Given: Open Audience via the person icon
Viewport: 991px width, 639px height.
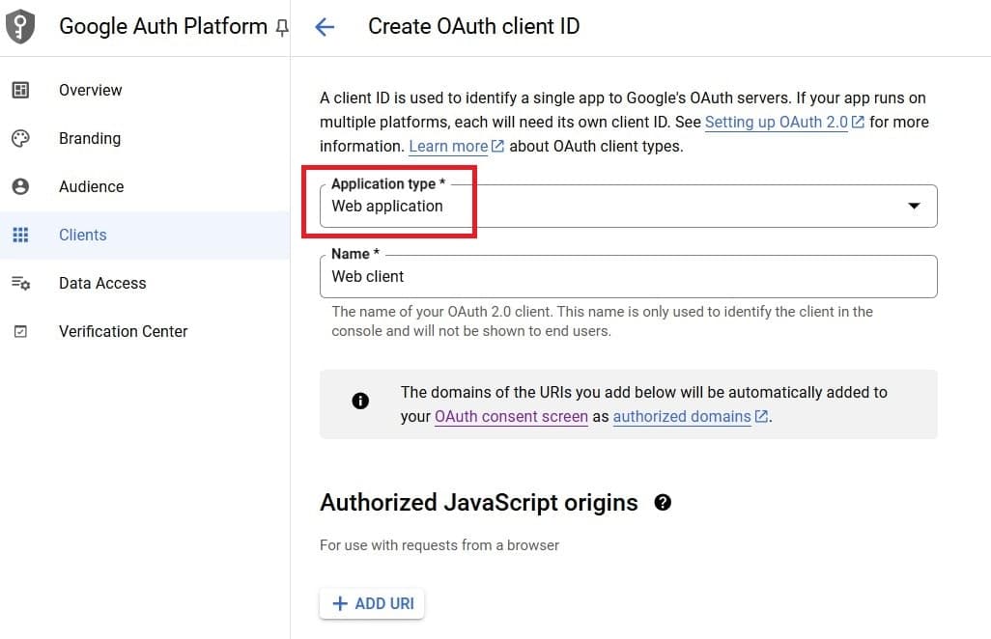Looking at the screenshot, I should click(21, 186).
